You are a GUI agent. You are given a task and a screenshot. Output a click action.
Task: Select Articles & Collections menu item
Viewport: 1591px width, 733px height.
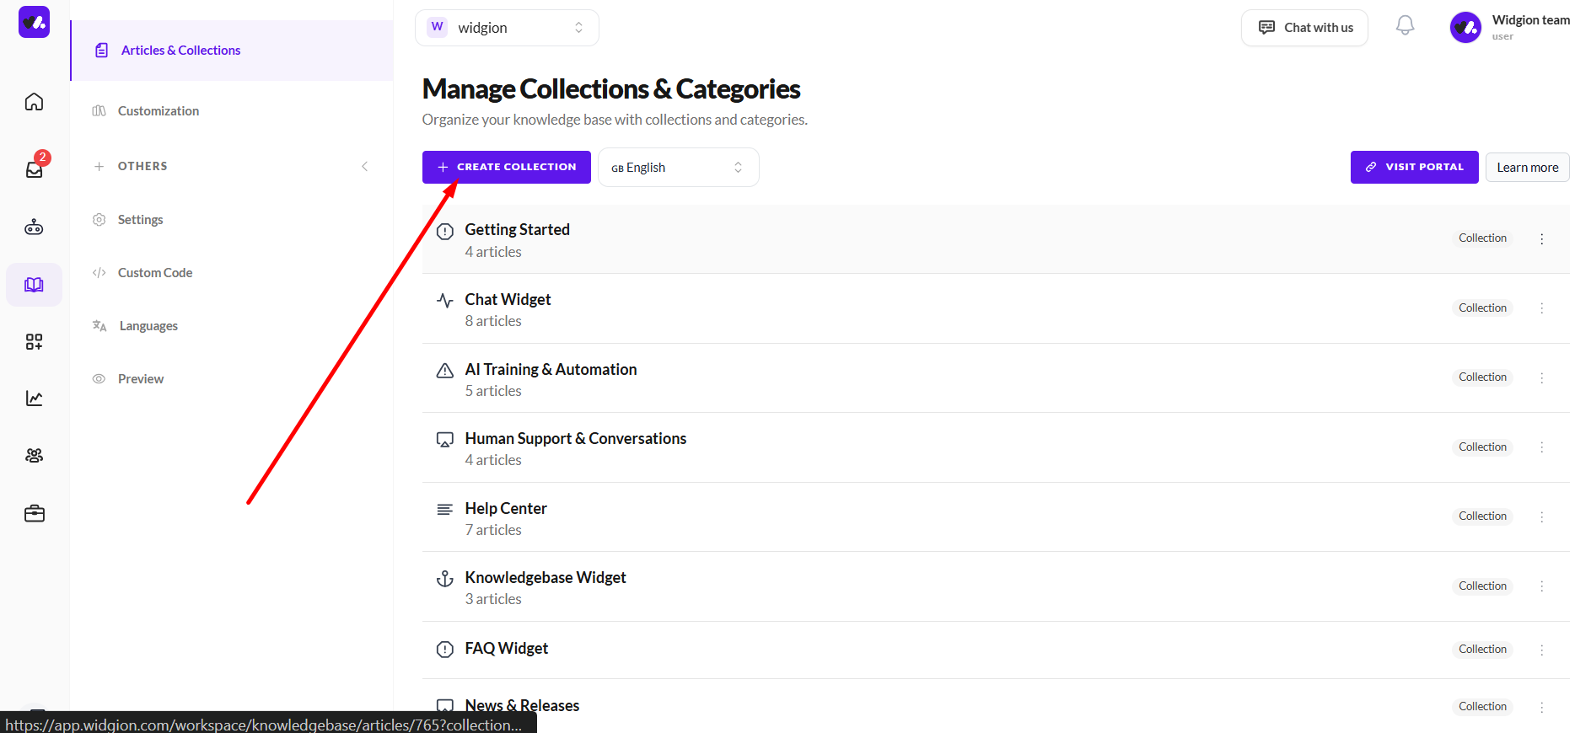tap(232, 51)
